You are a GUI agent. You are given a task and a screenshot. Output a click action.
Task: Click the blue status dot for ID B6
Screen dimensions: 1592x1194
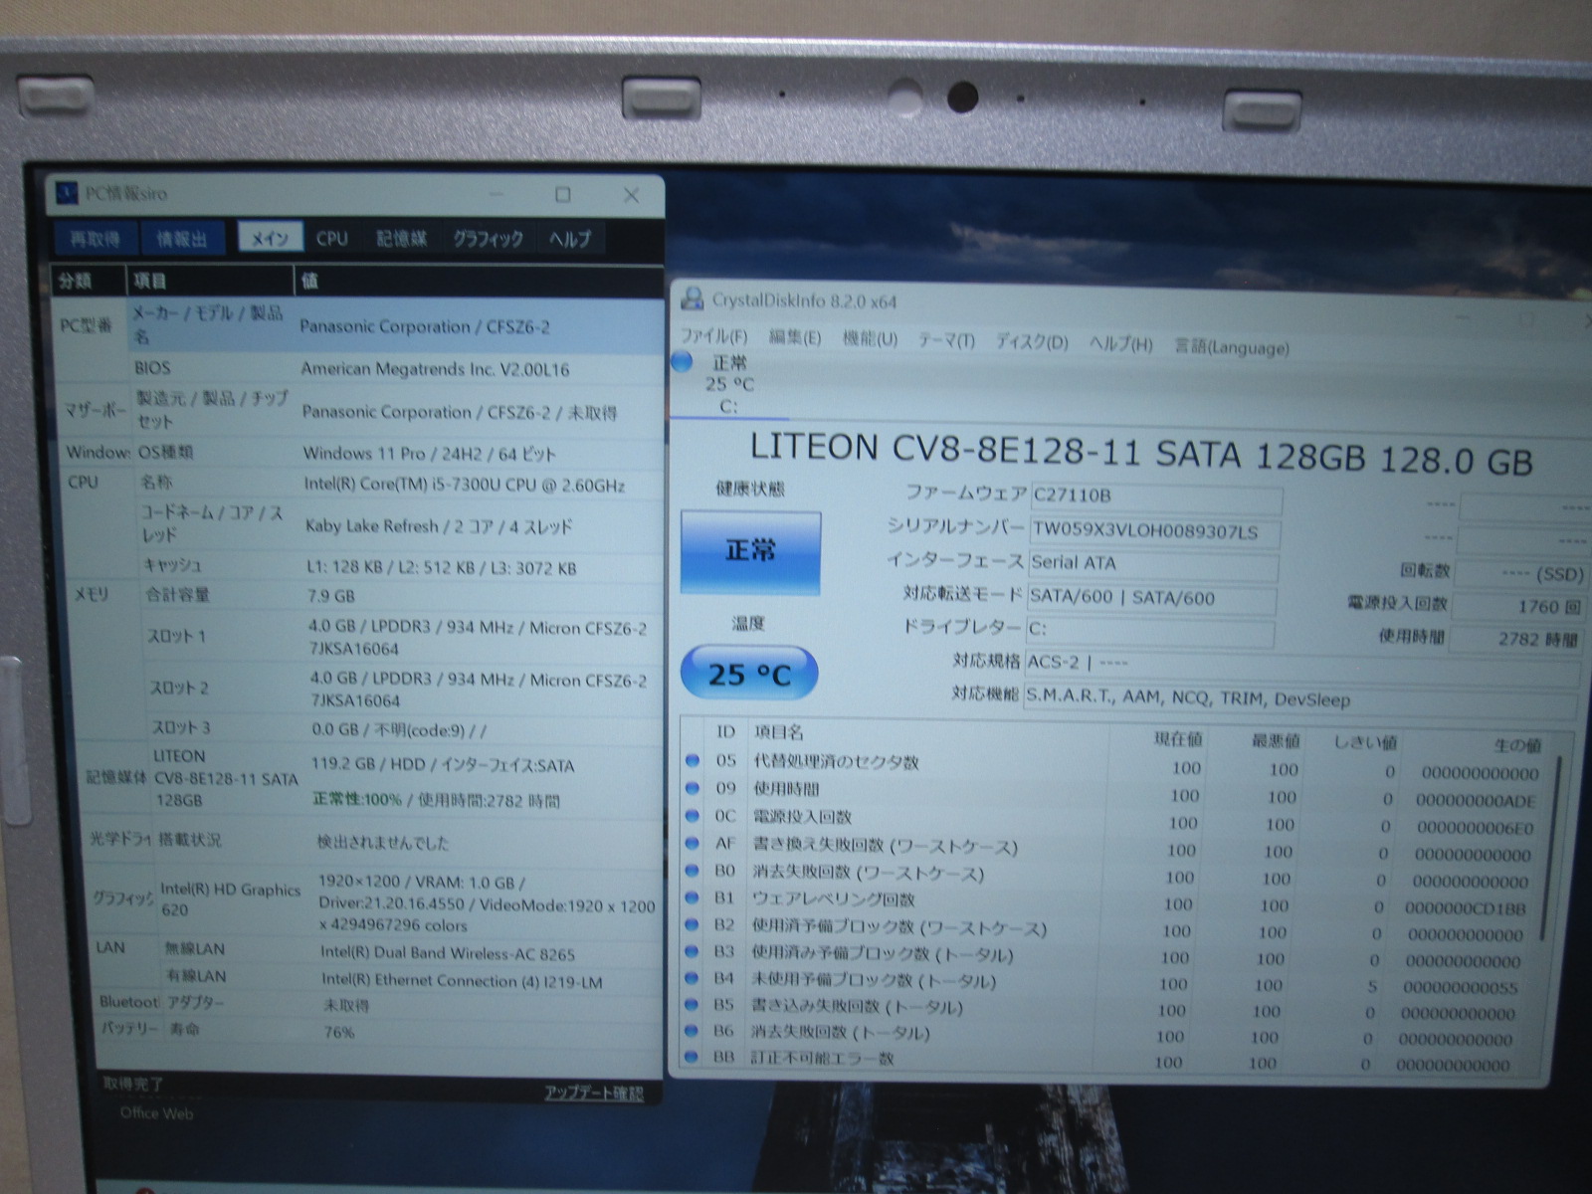[693, 1032]
